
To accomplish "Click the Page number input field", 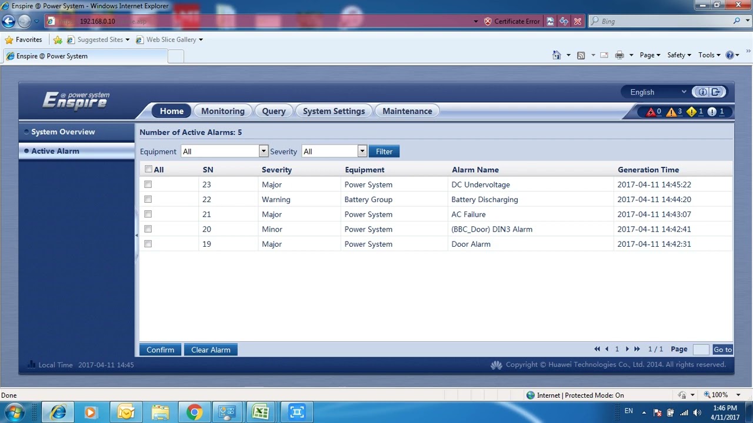I will (701, 350).
